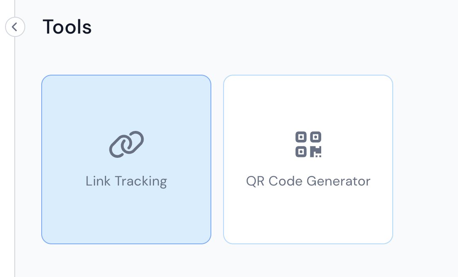This screenshot has height=277, width=458.
Task: Choose the white QR Code Generator tile
Action: coord(308,159)
